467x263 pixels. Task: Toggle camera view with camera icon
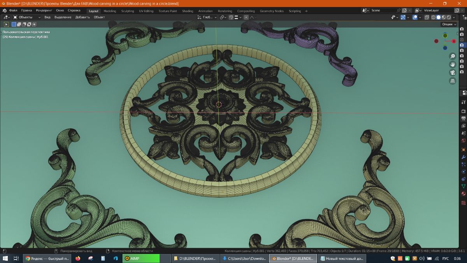pyautogui.click(x=453, y=73)
